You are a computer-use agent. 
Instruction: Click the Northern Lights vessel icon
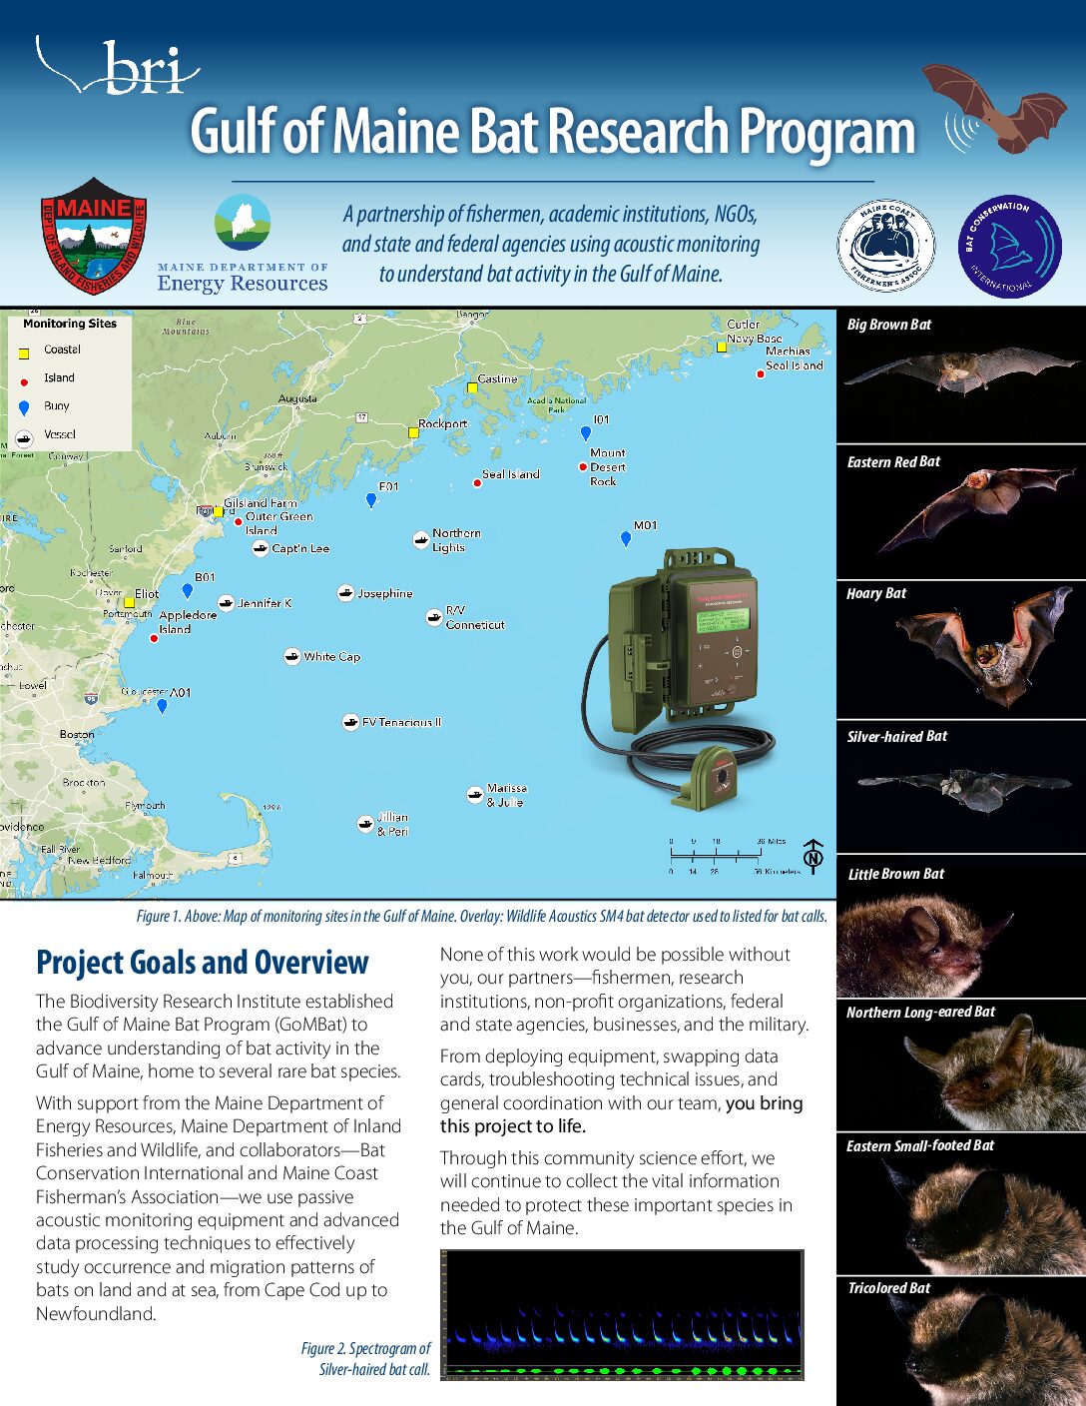tap(421, 539)
